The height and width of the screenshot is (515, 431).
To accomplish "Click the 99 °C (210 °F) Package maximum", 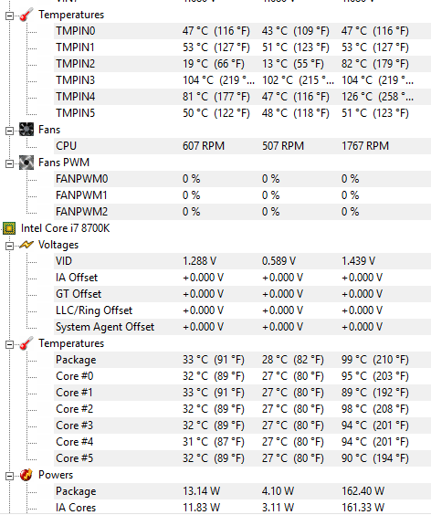I will [x=374, y=360].
